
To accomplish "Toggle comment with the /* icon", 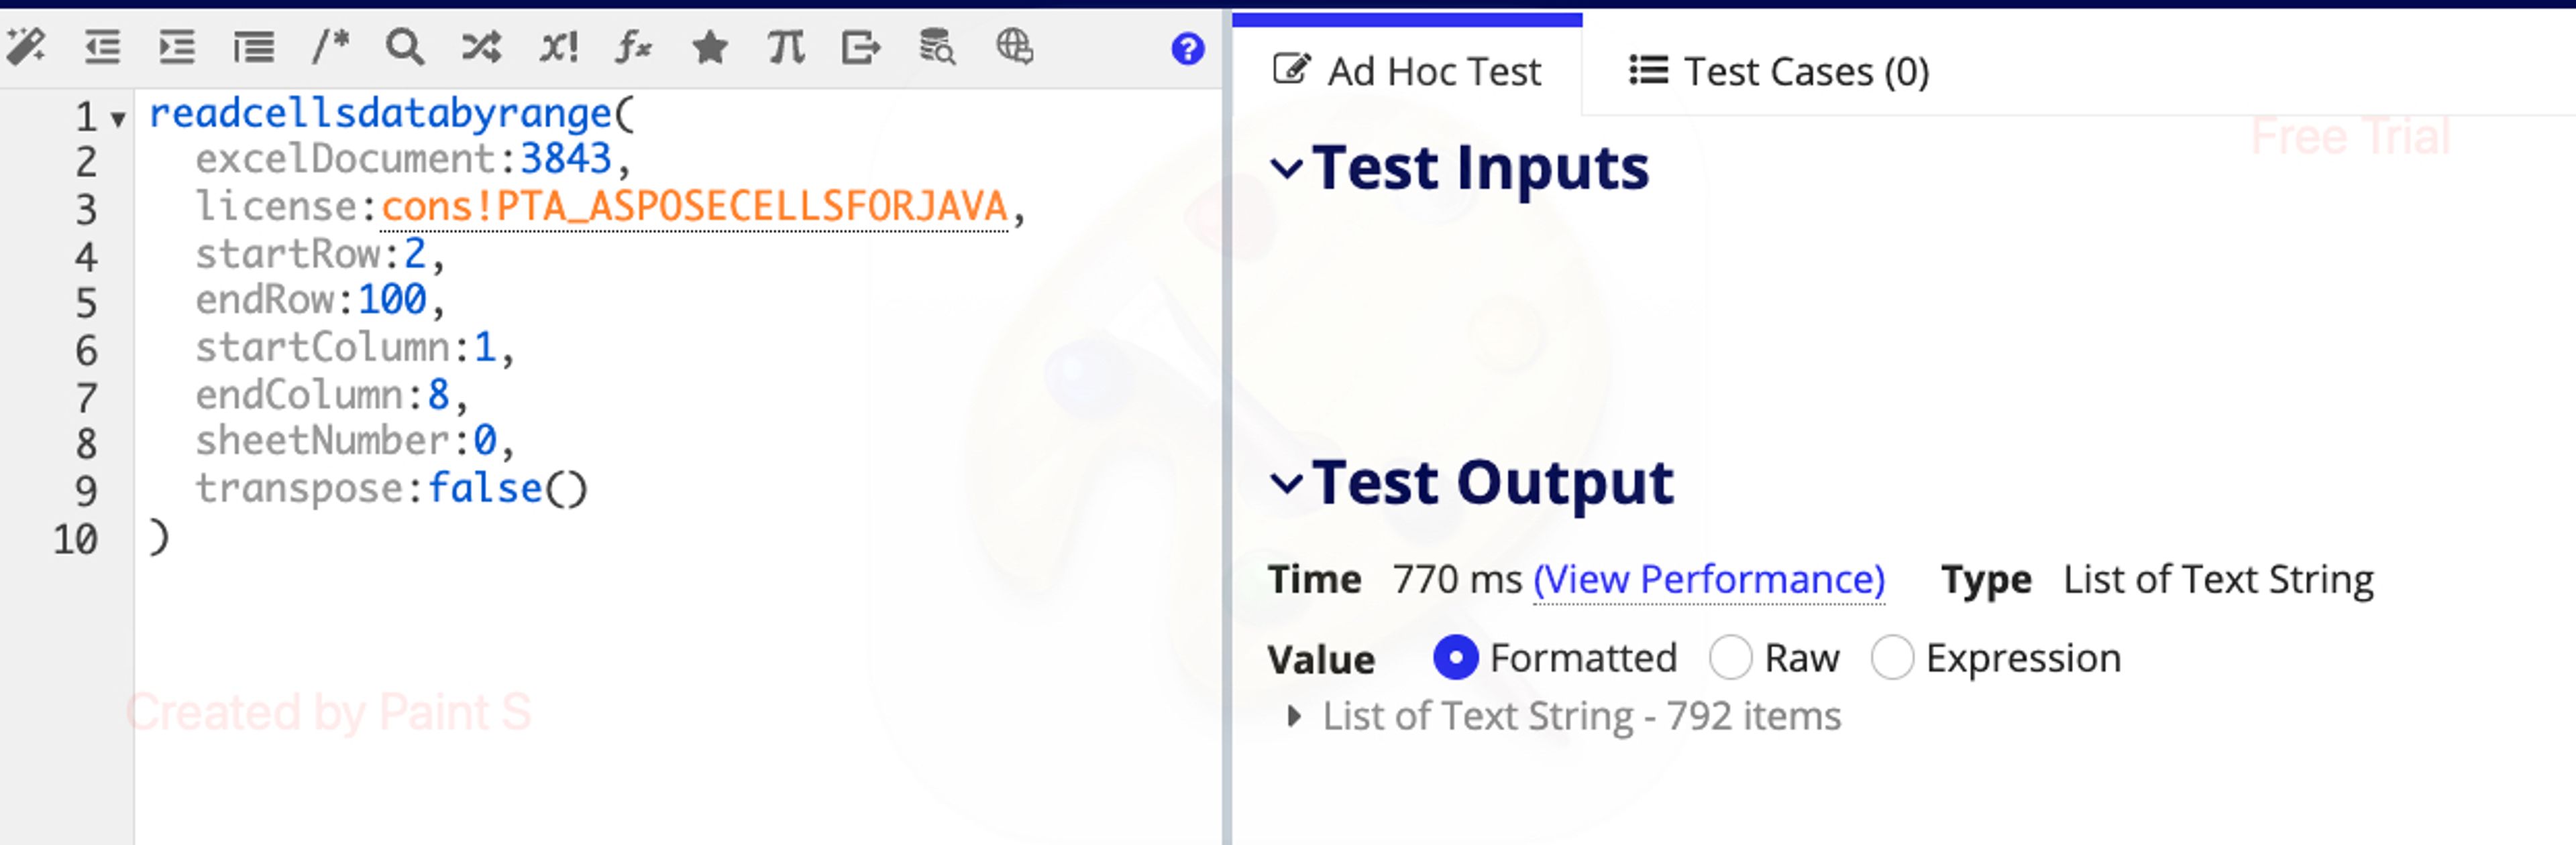I will (330, 47).
